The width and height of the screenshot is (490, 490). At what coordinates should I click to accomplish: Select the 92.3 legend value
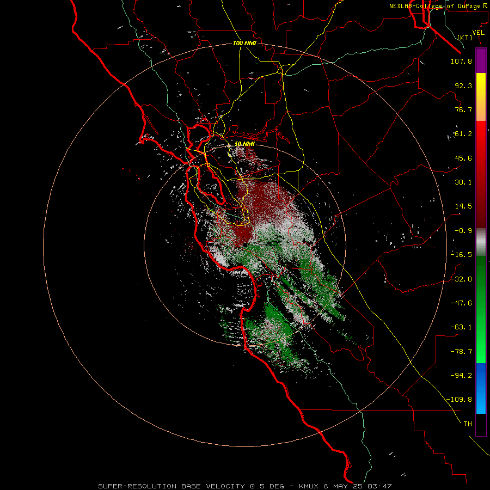[463, 85]
